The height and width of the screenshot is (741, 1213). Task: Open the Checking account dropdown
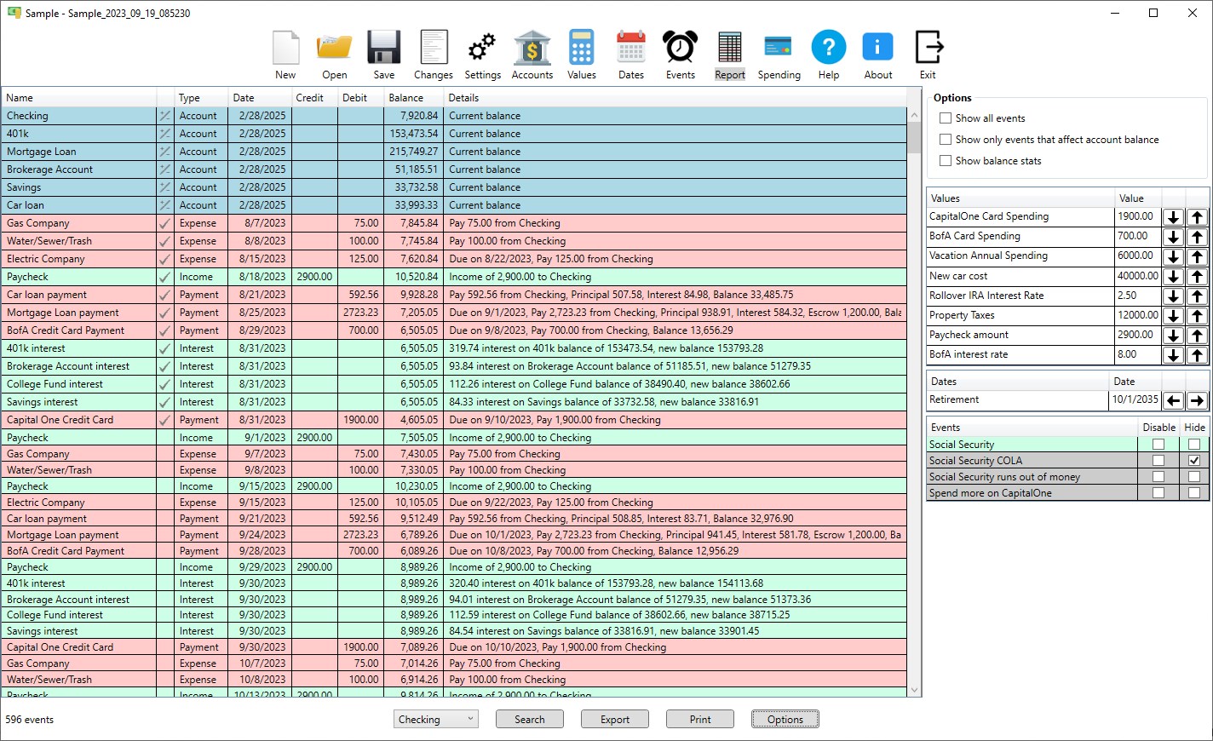click(x=436, y=720)
